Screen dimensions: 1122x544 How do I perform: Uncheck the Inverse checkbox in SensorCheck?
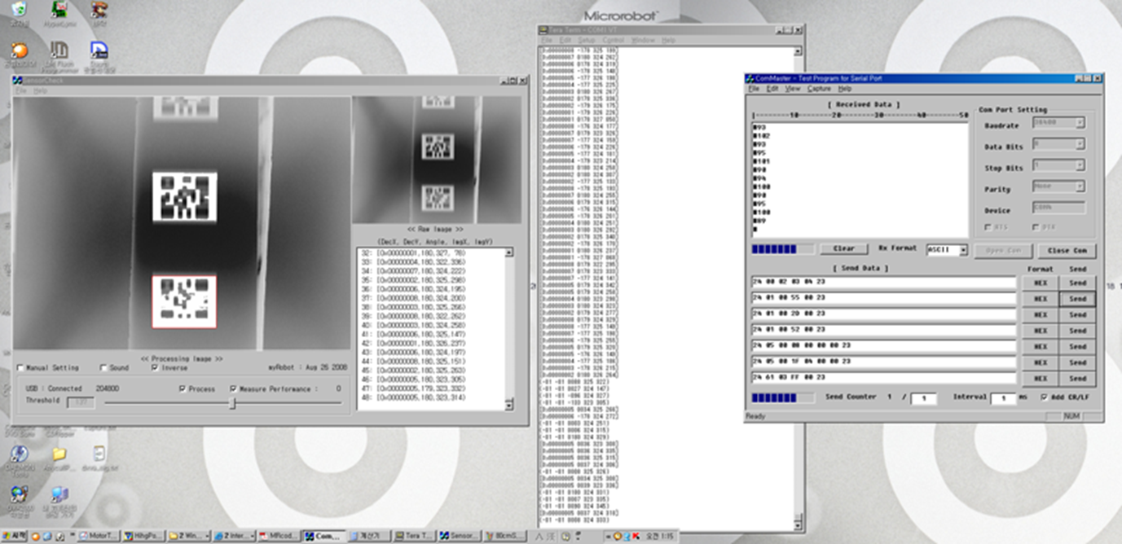(156, 368)
